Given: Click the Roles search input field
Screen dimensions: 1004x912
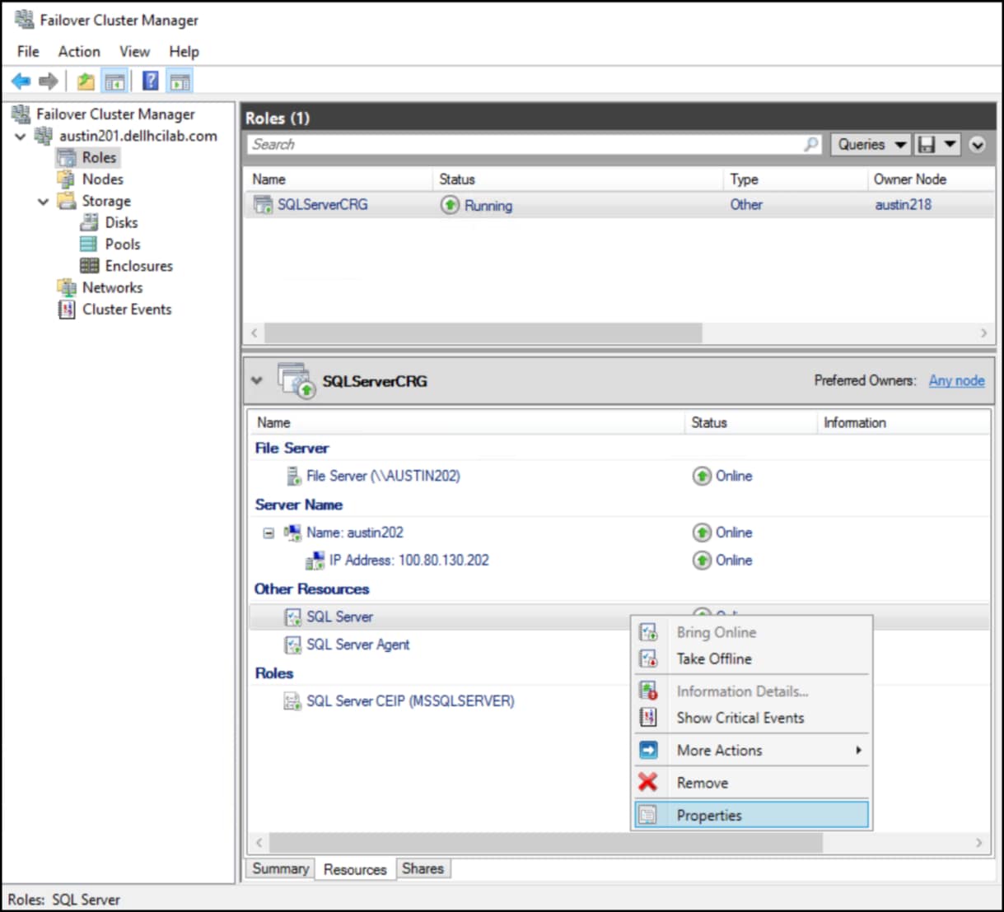Looking at the screenshot, I should coord(527,144).
